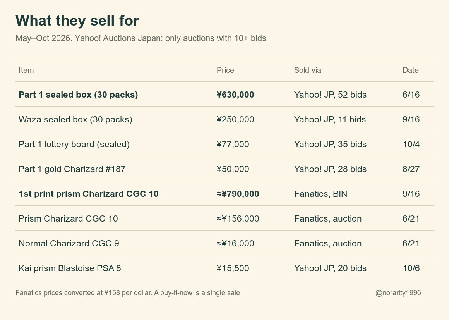Click Part 1 lottery board (sealed)
The width and height of the screenshot is (449, 320).
pos(74,145)
